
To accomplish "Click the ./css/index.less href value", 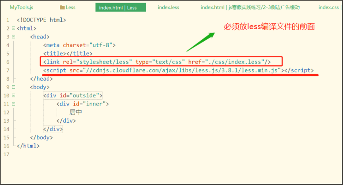I will [235, 62].
